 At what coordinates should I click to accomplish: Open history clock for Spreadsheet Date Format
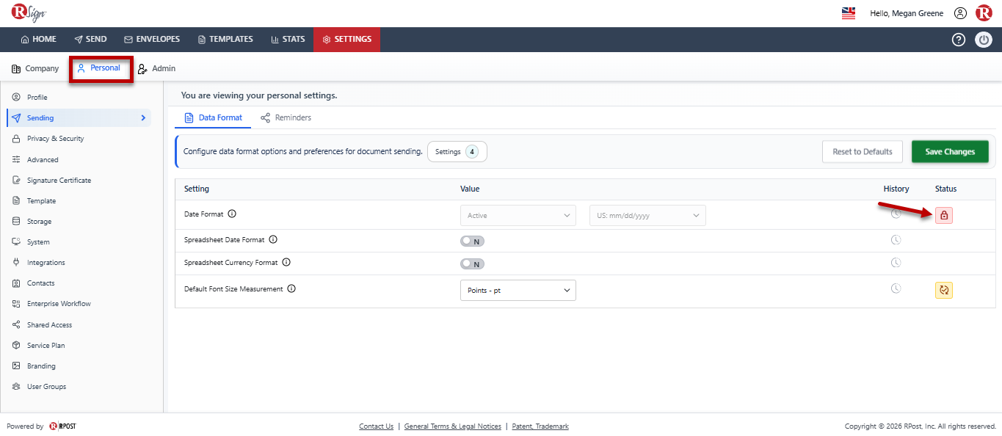point(896,240)
